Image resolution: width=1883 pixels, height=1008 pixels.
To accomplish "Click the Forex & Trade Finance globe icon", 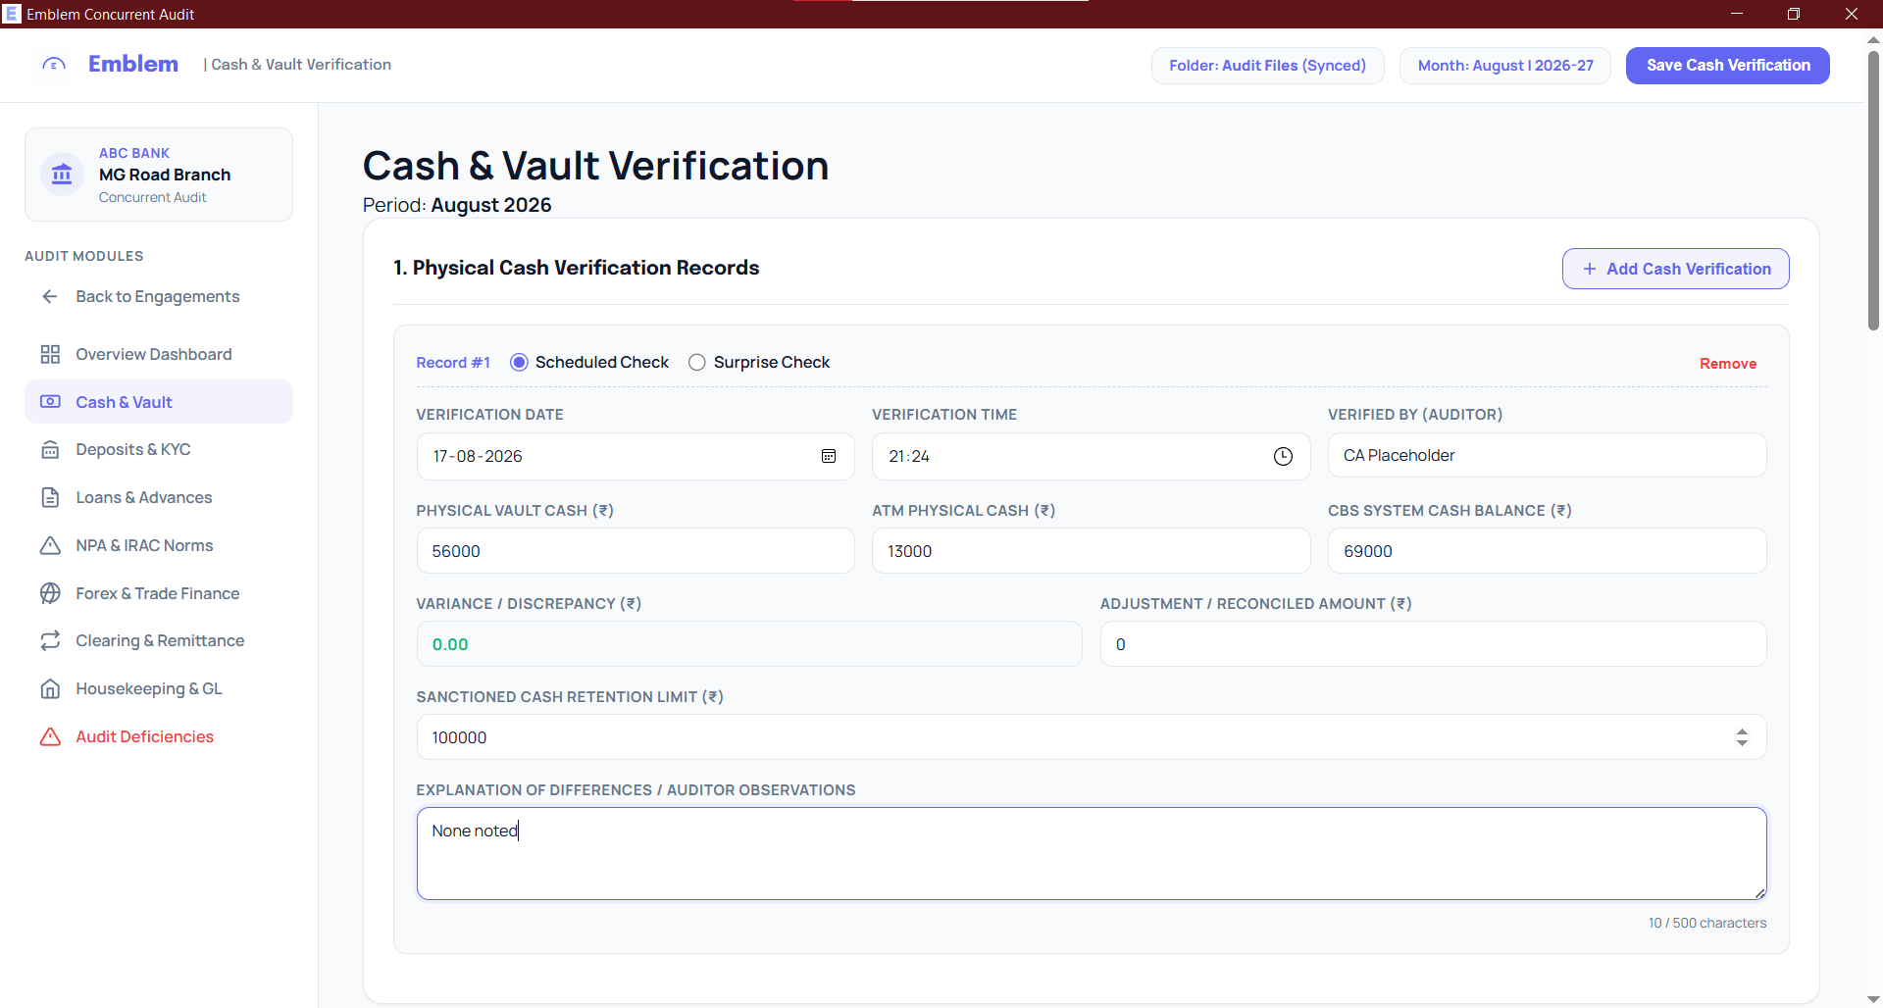I will tap(50, 593).
